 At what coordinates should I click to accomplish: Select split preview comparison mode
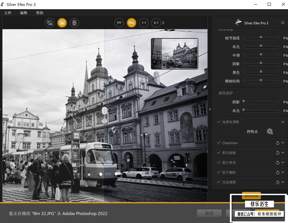[x=62, y=23]
